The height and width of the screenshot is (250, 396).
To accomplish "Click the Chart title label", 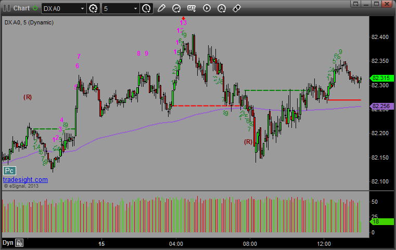I will (x=21, y=8).
